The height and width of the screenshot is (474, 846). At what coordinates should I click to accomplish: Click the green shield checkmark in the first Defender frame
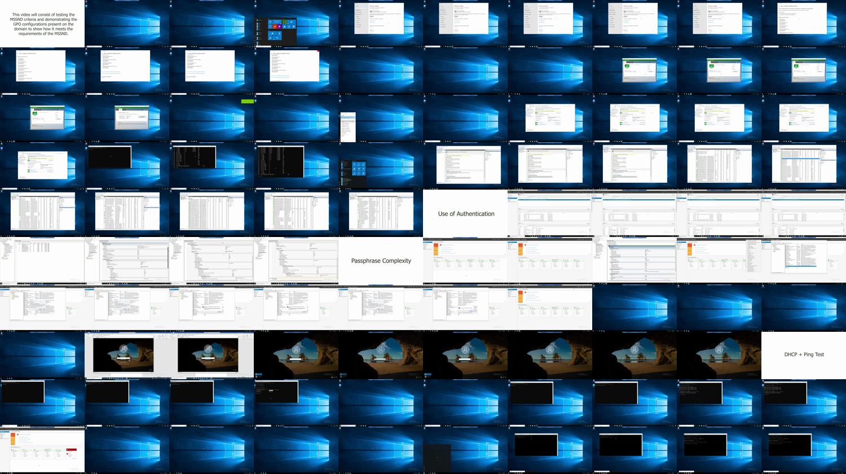pyautogui.click(x=627, y=67)
